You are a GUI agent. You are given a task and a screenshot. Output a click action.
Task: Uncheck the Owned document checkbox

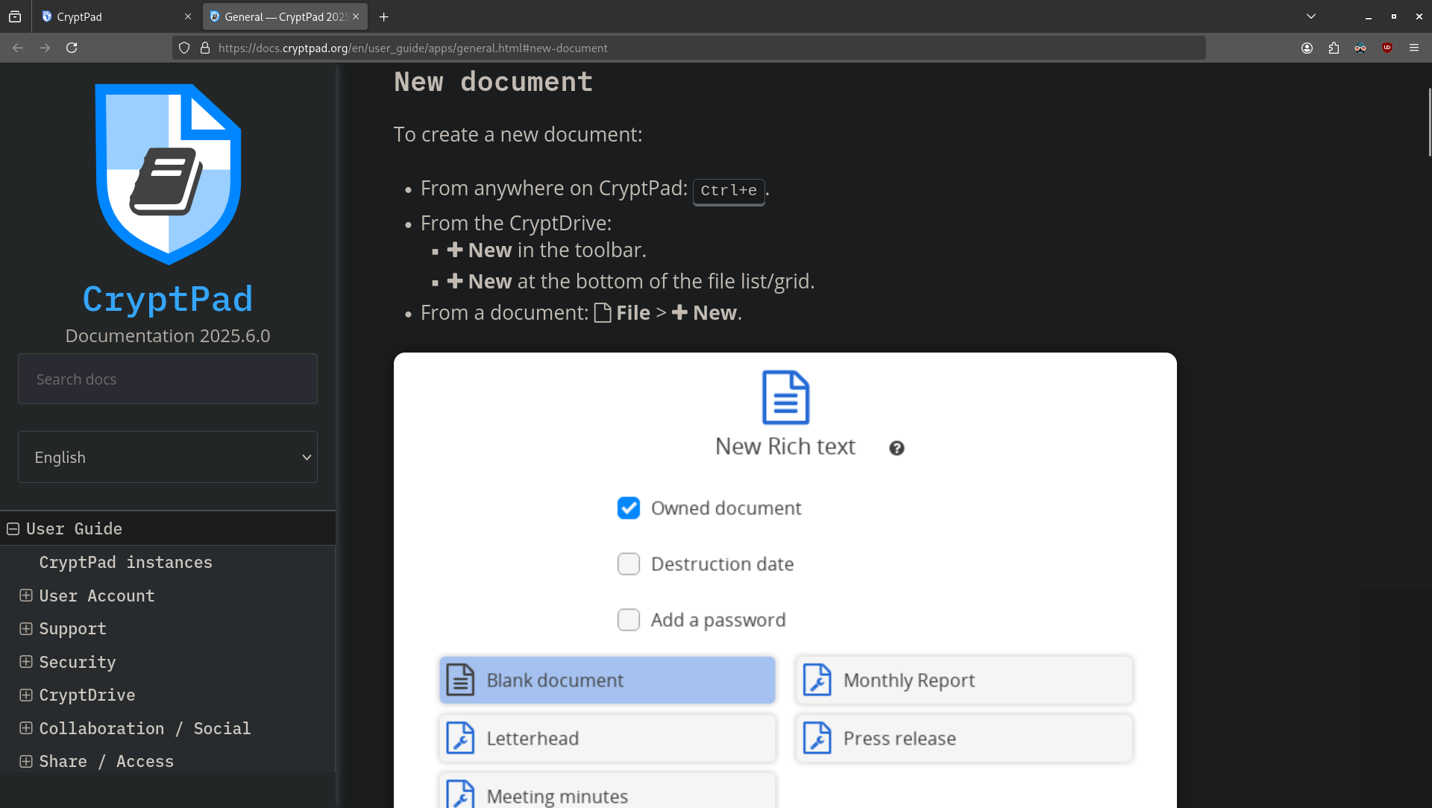[628, 508]
